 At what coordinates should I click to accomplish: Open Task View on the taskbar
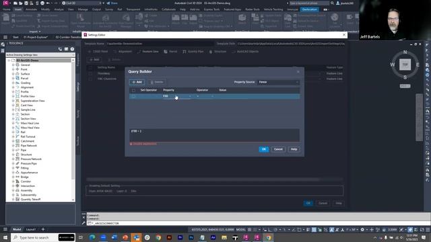81,237
